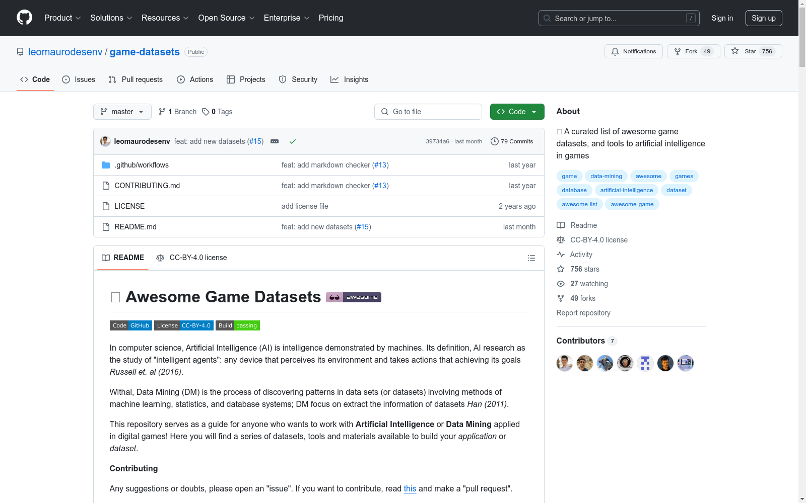806x503 pixels.
Task: Open the leomaurodesenv owner link
Action: 65,52
